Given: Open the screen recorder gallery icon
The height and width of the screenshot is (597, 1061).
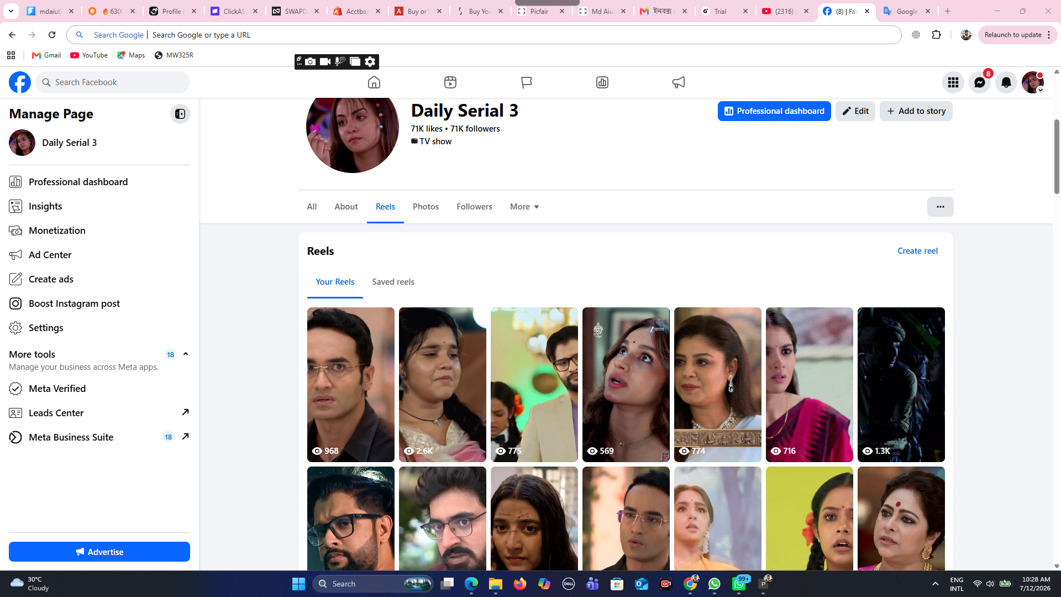Looking at the screenshot, I should (355, 61).
